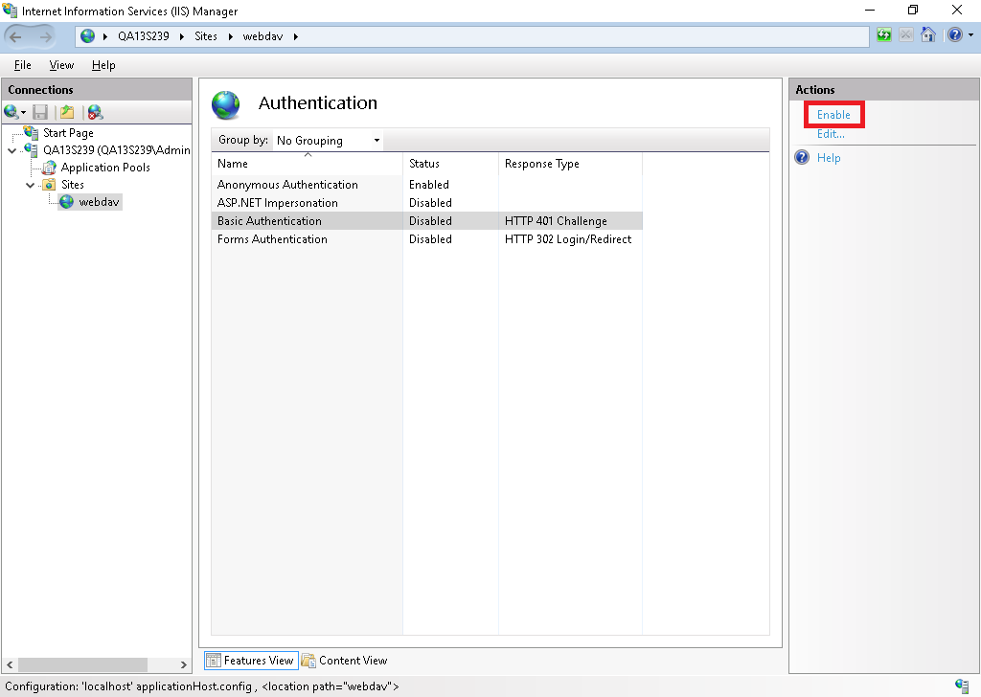Click the back navigation arrow
Viewport: 981px width, 697px height.
16,36
